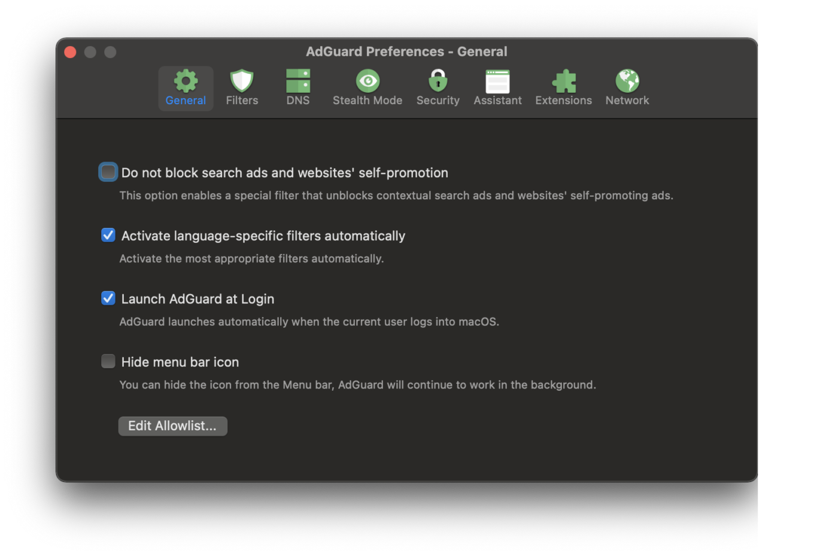Click 'Activate the most appropriate filters' description
814x556 pixels.
coord(251,259)
